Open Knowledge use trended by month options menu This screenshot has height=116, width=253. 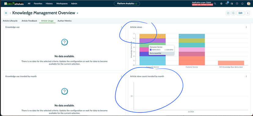[x=122, y=77]
